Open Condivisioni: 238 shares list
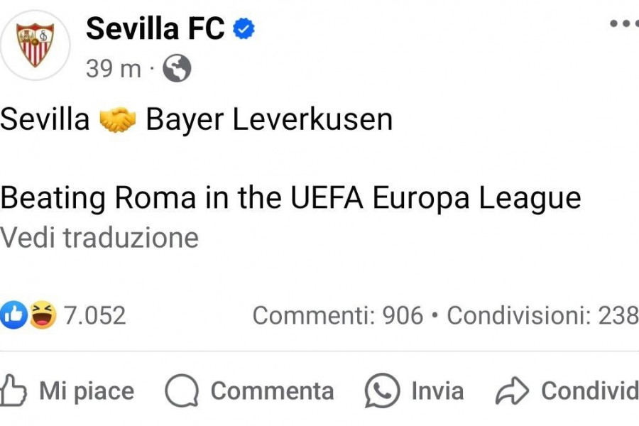The width and height of the screenshot is (639, 426). click(x=543, y=315)
